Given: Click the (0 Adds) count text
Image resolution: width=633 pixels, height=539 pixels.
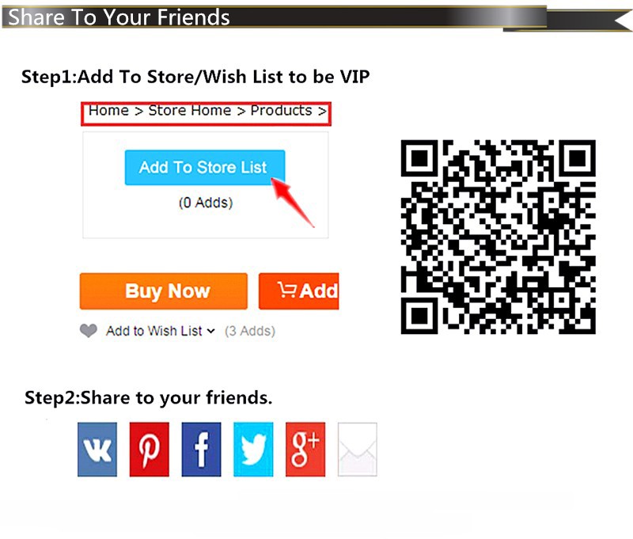Looking at the screenshot, I should pos(206,203).
